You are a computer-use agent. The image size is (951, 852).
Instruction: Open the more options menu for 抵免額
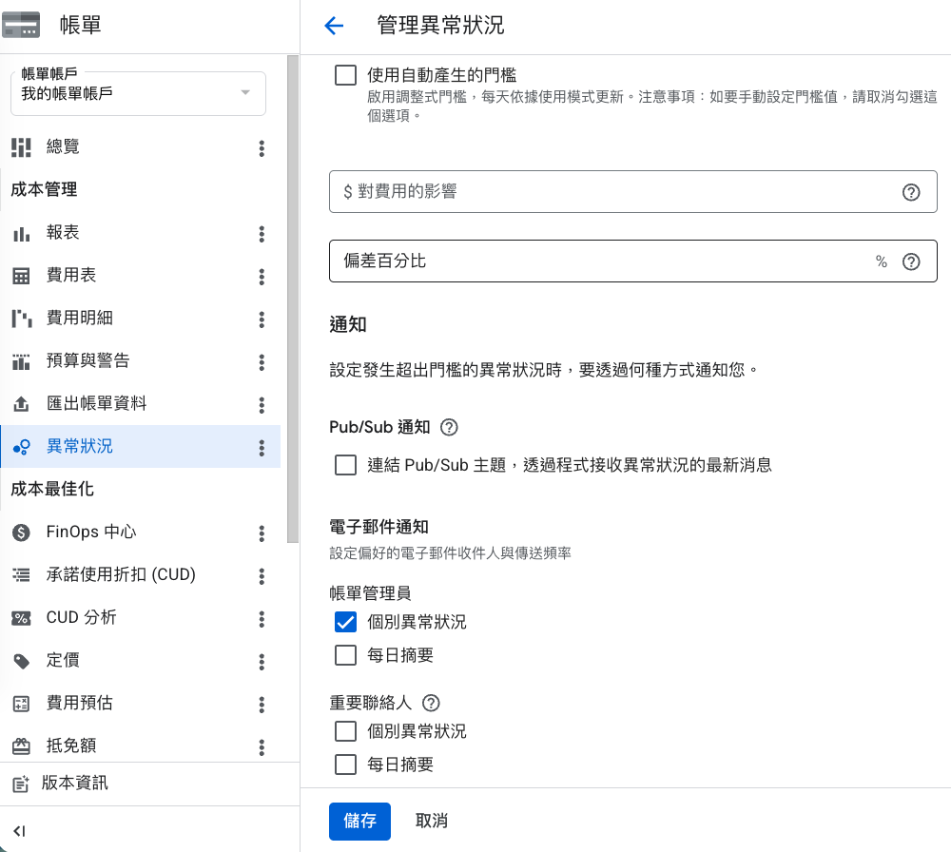(262, 746)
